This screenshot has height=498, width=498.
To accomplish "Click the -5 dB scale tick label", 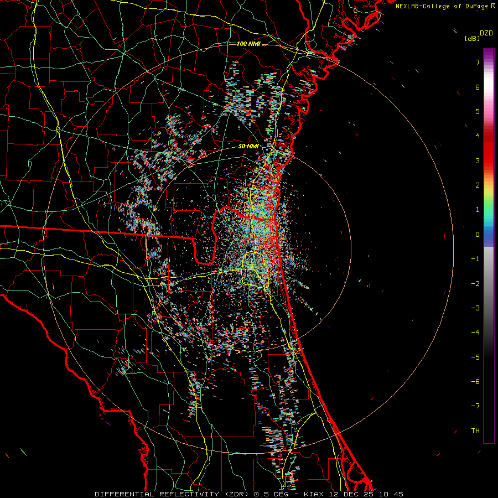I will tap(475, 357).
